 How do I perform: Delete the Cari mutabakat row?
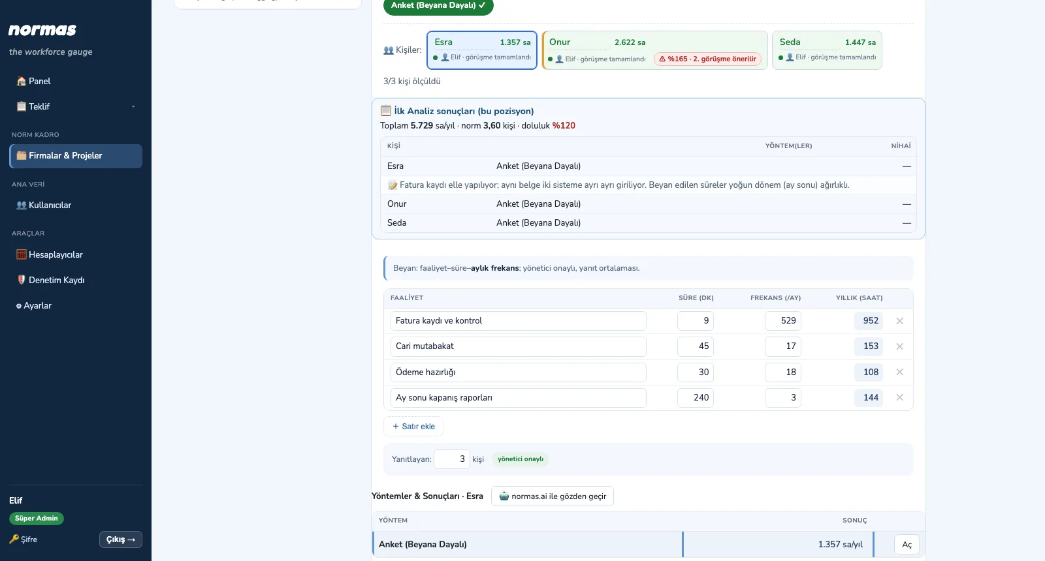[899, 346]
